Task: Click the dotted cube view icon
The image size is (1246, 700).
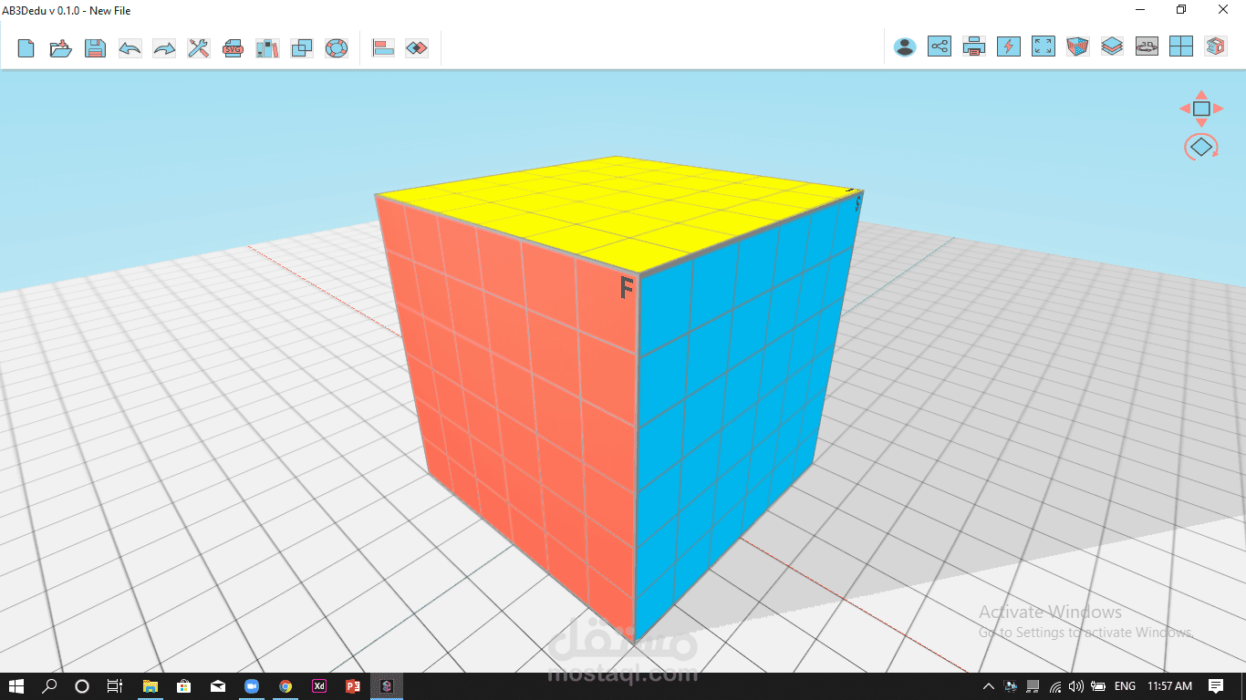Action: (x=1078, y=46)
